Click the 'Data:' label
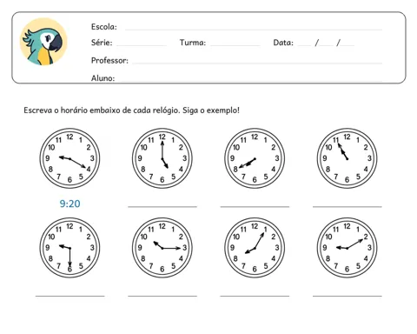This screenshot has height=334, width=417. click(x=283, y=43)
